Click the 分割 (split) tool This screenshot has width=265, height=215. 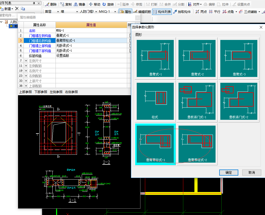point(179,4)
